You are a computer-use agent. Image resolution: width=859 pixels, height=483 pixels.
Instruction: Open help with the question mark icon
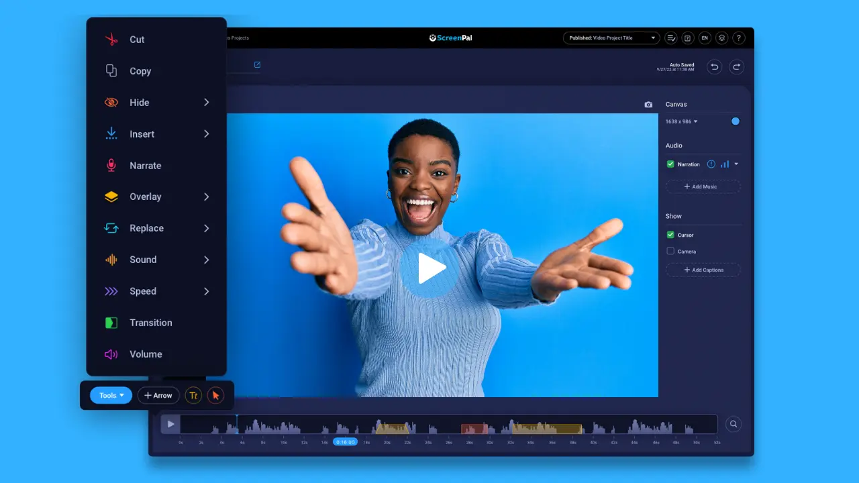coord(739,38)
